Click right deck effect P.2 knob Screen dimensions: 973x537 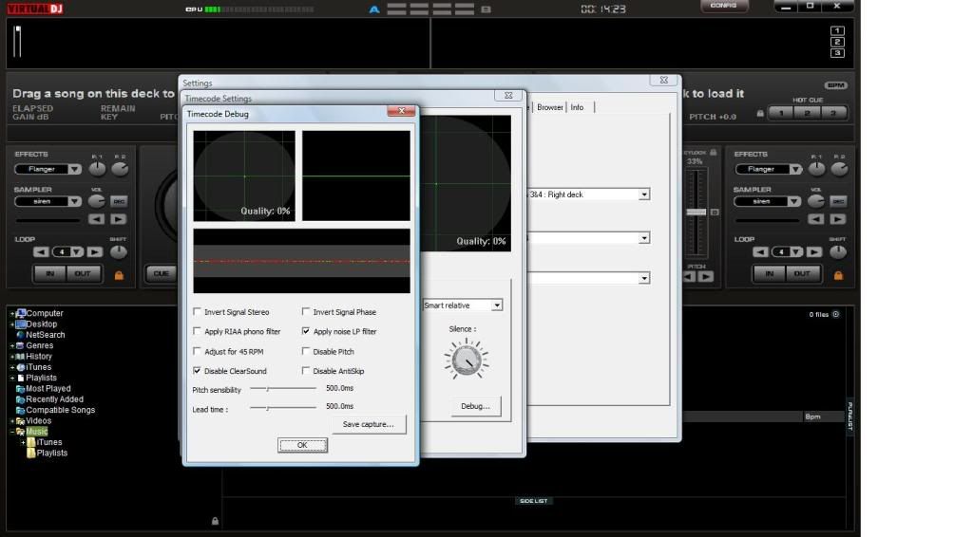[839, 169]
